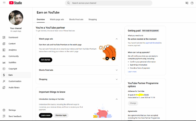Switch to the Overview tab
Screen dimensions: 196x121
click(x=41, y=19)
